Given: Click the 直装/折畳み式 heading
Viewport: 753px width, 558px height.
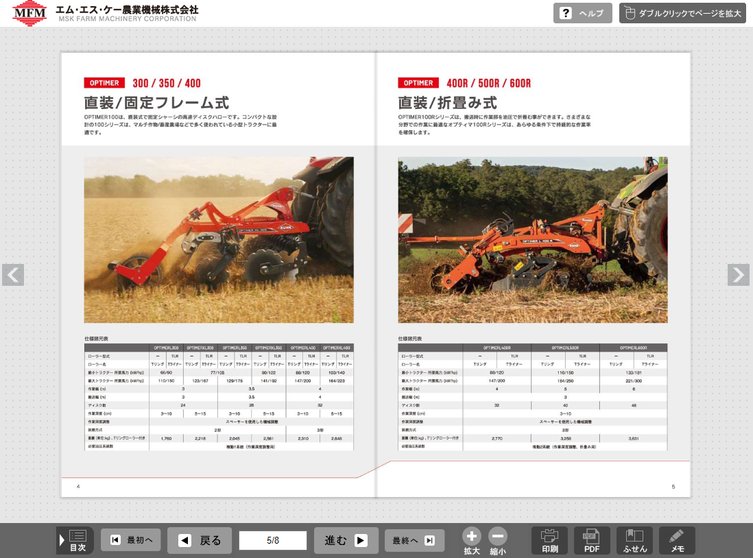Looking at the screenshot, I should (x=448, y=102).
